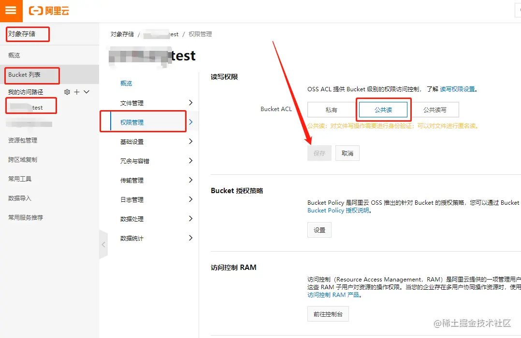
Task: Open 数据处理 section
Action: pos(132,218)
